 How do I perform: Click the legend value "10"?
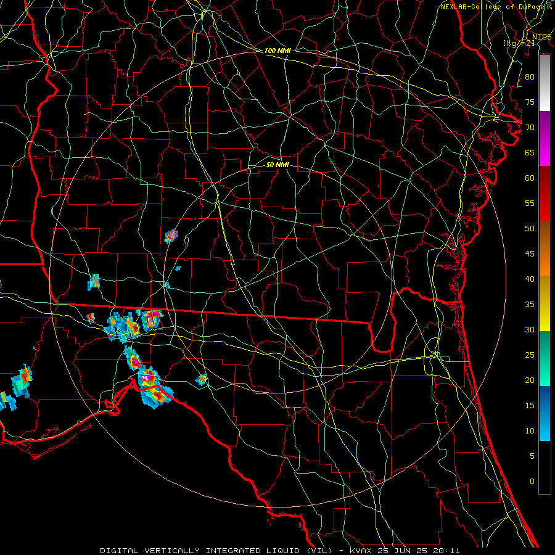pyautogui.click(x=530, y=431)
